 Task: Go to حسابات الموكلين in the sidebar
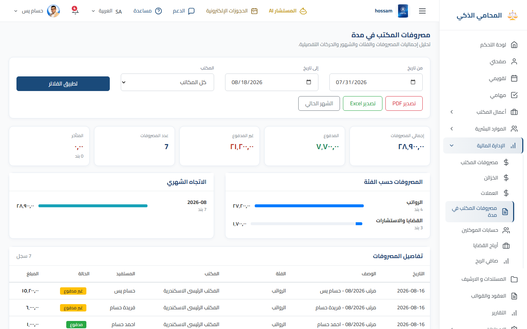tap(480, 230)
